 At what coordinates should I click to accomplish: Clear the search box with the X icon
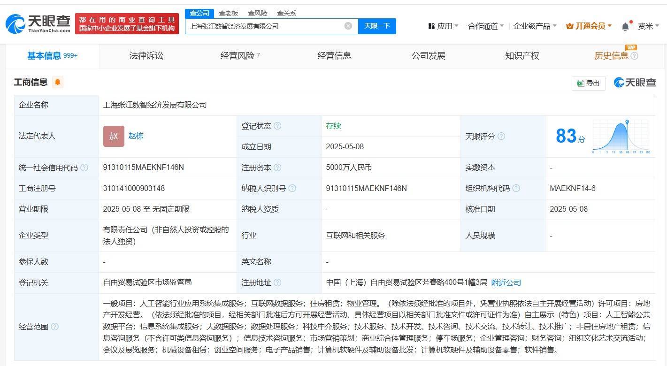click(x=347, y=26)
